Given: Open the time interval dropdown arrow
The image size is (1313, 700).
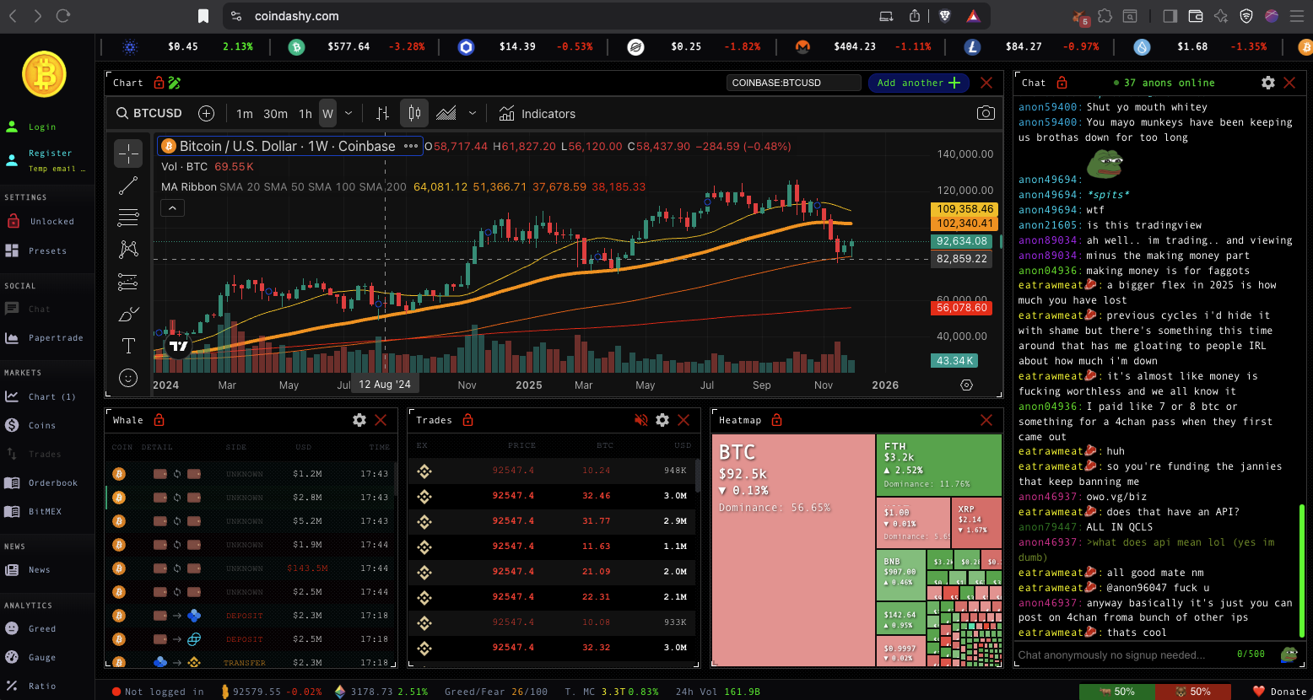Looking at the screenshot, I should coord(348,113).
